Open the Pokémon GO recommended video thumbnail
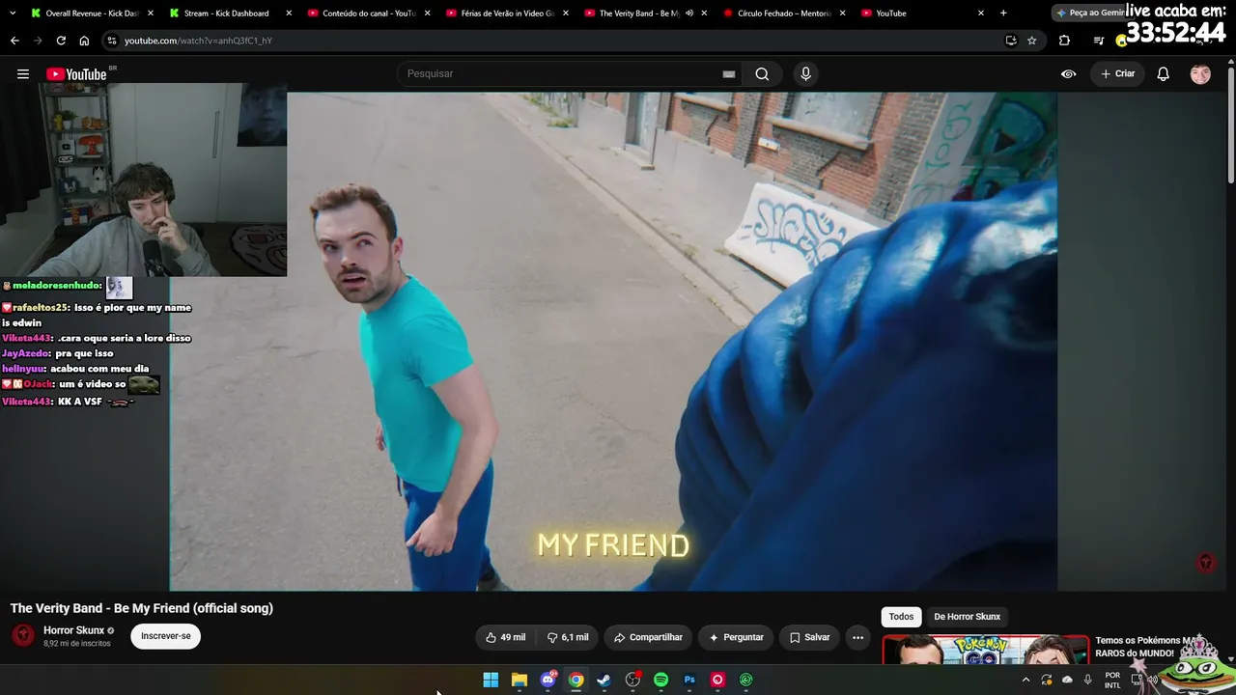Image resolution: width=1236 pixels, height=695 pixels. pyautogui.click(x=986, y=650)
